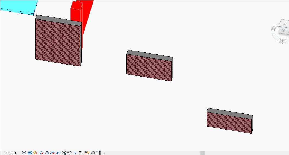Toggle the analytical model visibility icon
The width and height of the screenshot is (289, 155).
tap(87, 153)
